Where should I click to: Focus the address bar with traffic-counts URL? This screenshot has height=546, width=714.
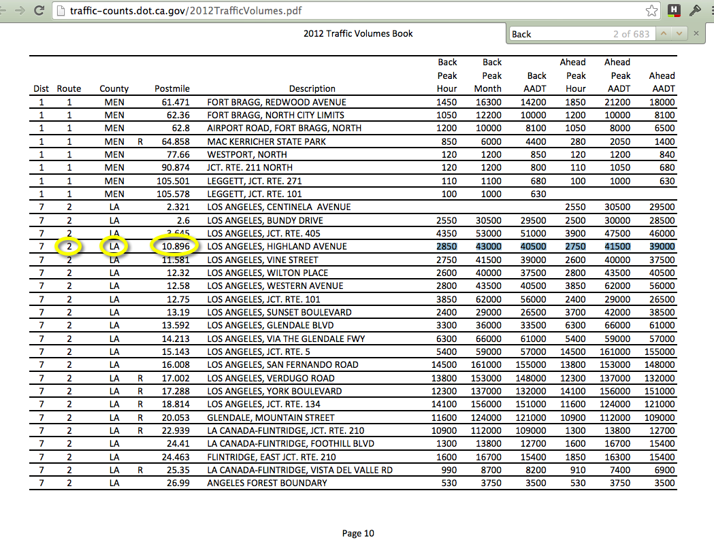(x=340, y=11)
